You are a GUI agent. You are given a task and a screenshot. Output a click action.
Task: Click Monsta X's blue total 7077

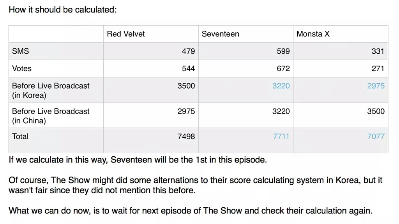[x=376, y=136]
